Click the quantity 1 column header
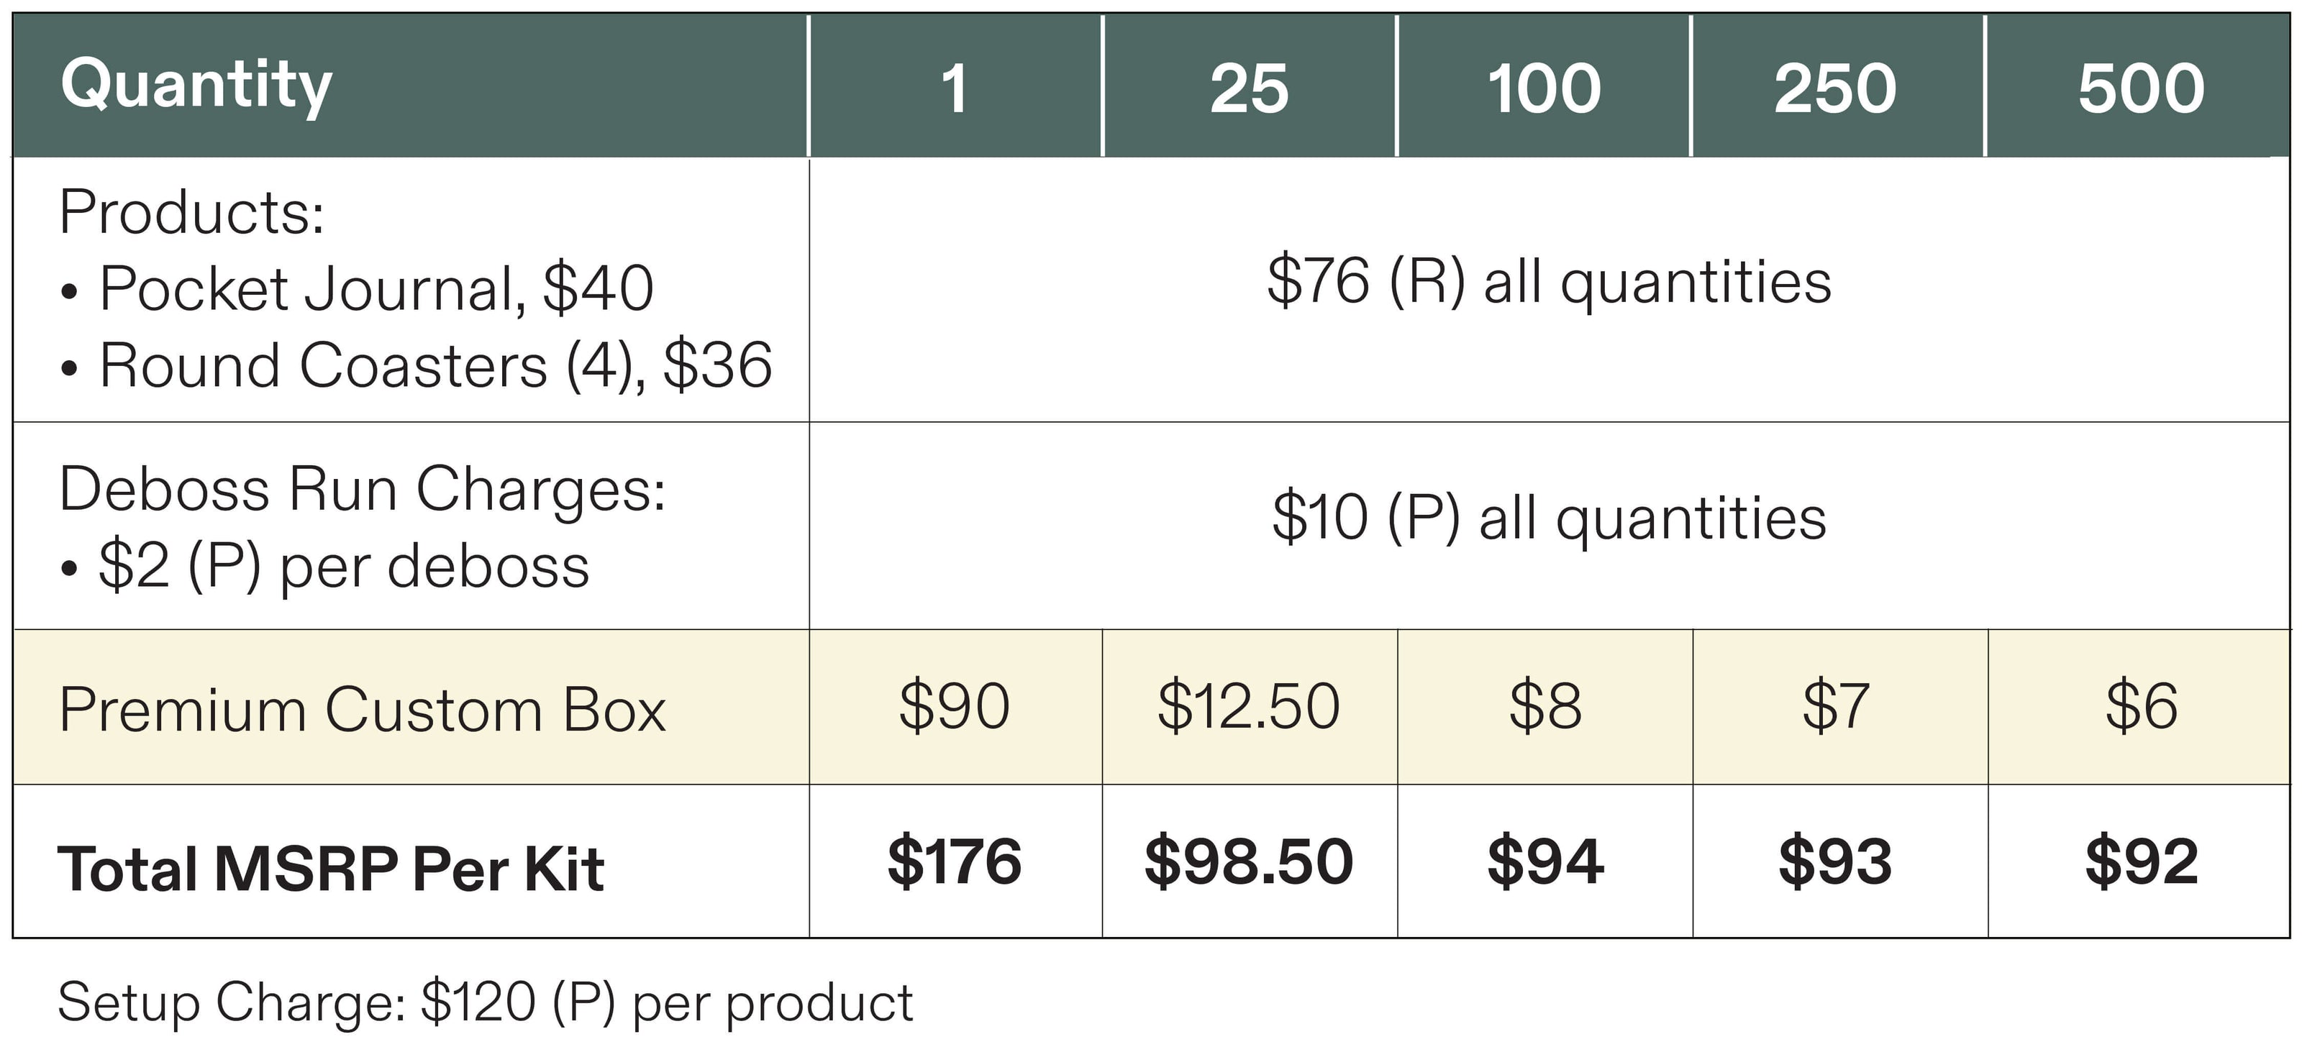Viewport: 2302px width, 1047px height. pos(955,86)
